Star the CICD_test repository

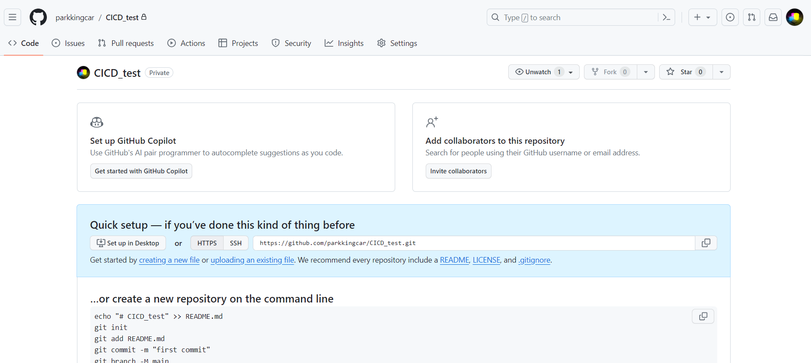pyautogui.click(x=686, y=72)
